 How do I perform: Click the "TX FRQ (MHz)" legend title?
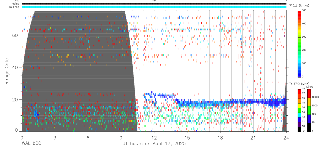[299, 84]
